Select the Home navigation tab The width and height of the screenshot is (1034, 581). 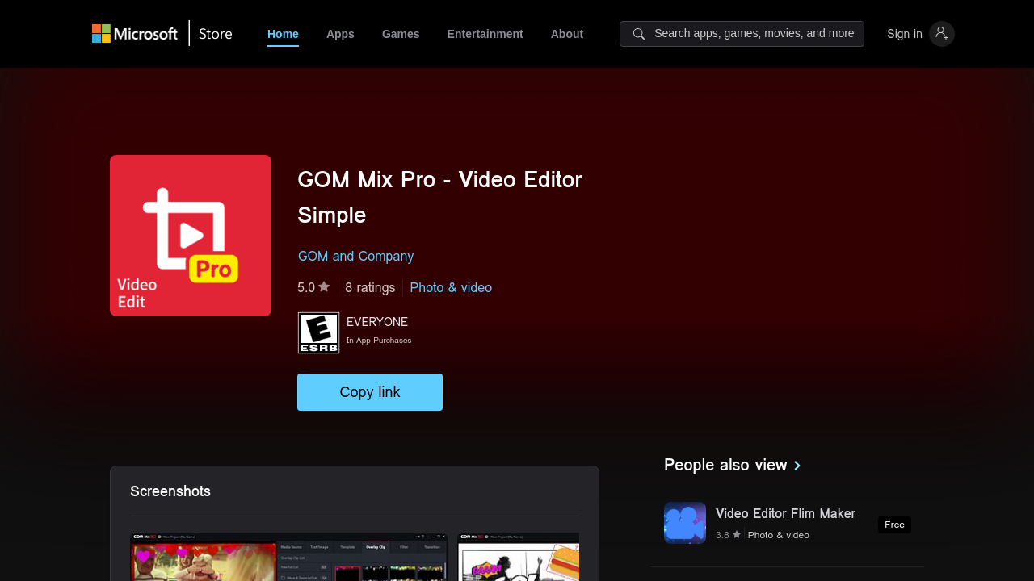(283, 34)
